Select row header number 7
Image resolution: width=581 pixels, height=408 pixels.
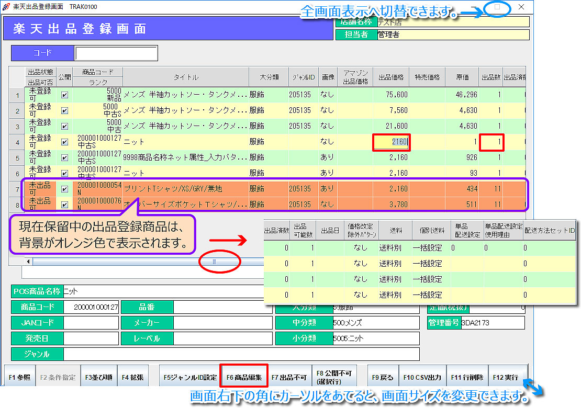click(17, 189)
